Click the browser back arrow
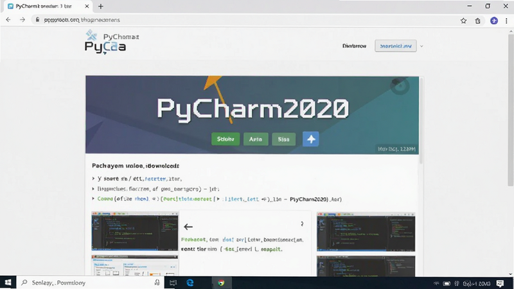This screenshot has height=289, width=514. click(8, 20)
